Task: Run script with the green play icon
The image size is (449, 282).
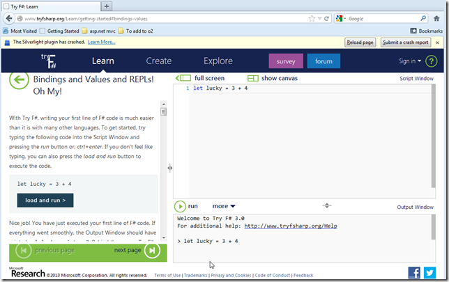Action: point(180,206)
